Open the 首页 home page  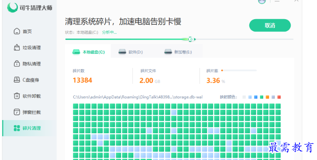[x=27, y=32]
